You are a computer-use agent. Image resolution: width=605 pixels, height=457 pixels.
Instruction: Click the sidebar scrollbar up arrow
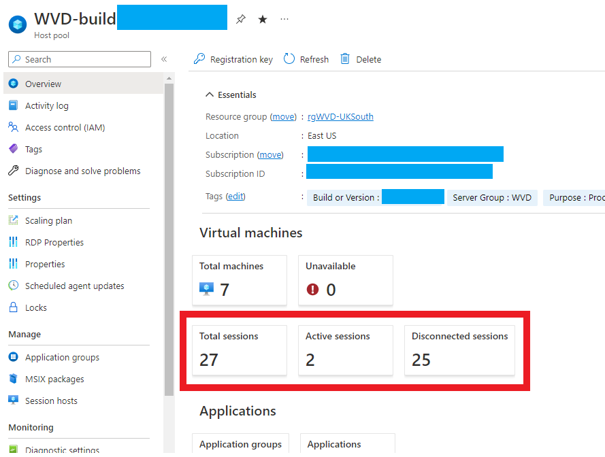pyautogui.click(x=169, y=78)
